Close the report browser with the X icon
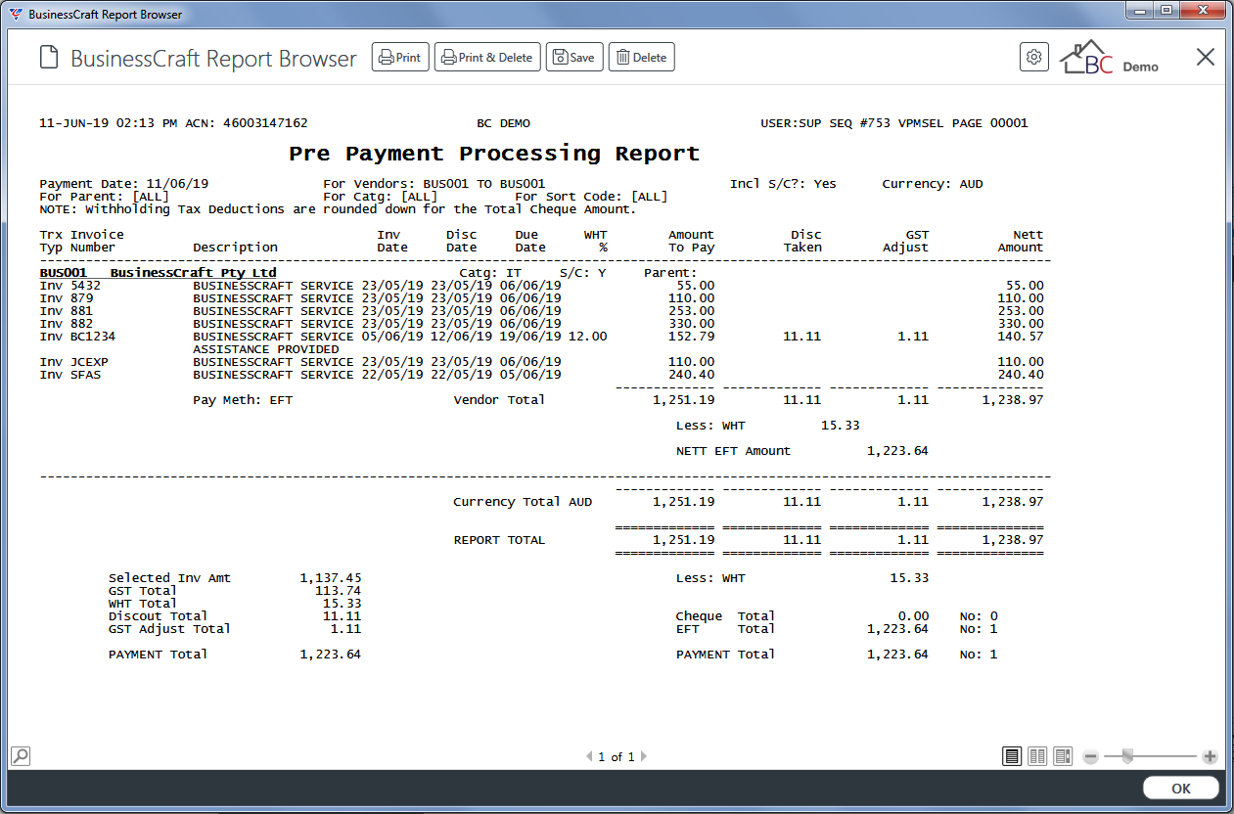Screen dimensions: 1234x814 (x=1206, y=57)
